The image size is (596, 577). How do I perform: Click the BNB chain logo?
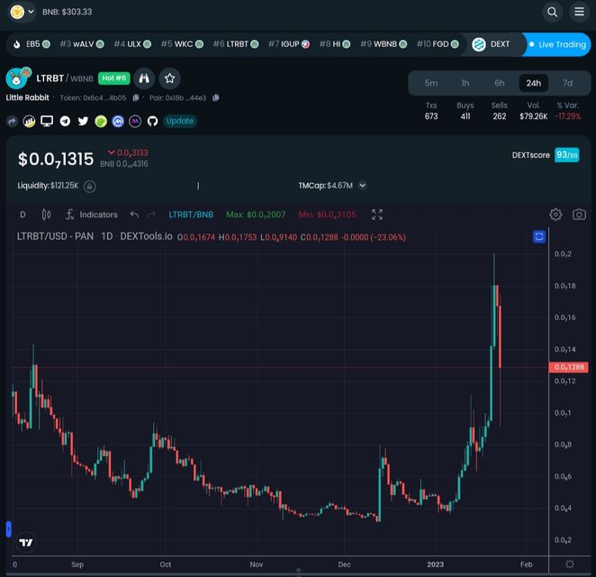(x=17, y=12)
